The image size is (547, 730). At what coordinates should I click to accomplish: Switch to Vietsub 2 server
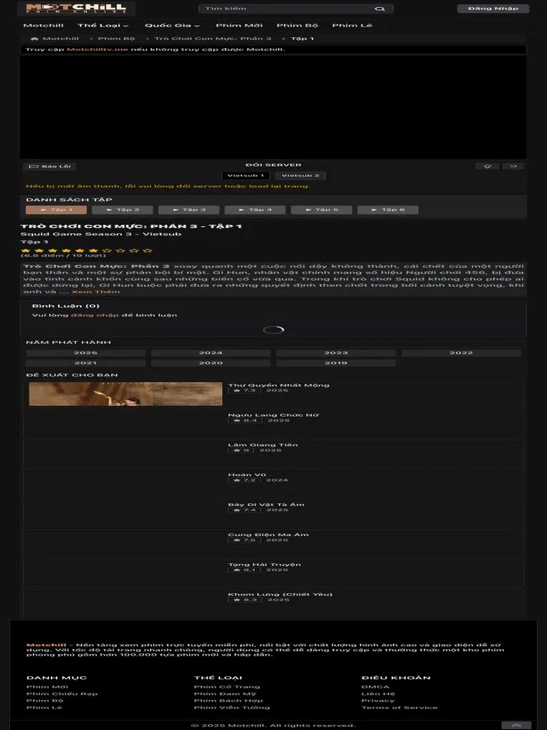coord(301,175)
